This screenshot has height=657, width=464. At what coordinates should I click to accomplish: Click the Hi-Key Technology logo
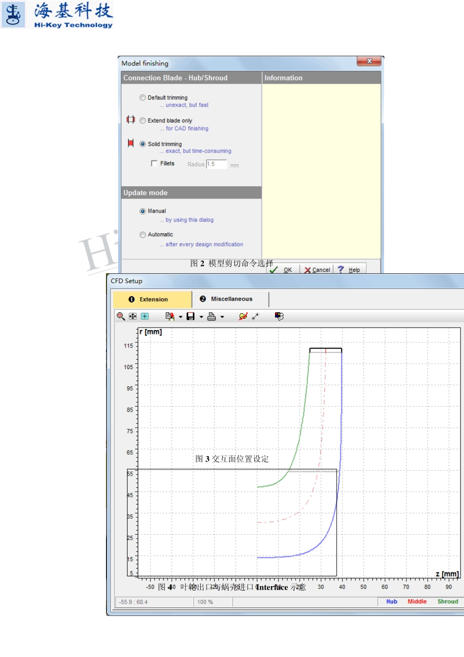pos(58,15)
